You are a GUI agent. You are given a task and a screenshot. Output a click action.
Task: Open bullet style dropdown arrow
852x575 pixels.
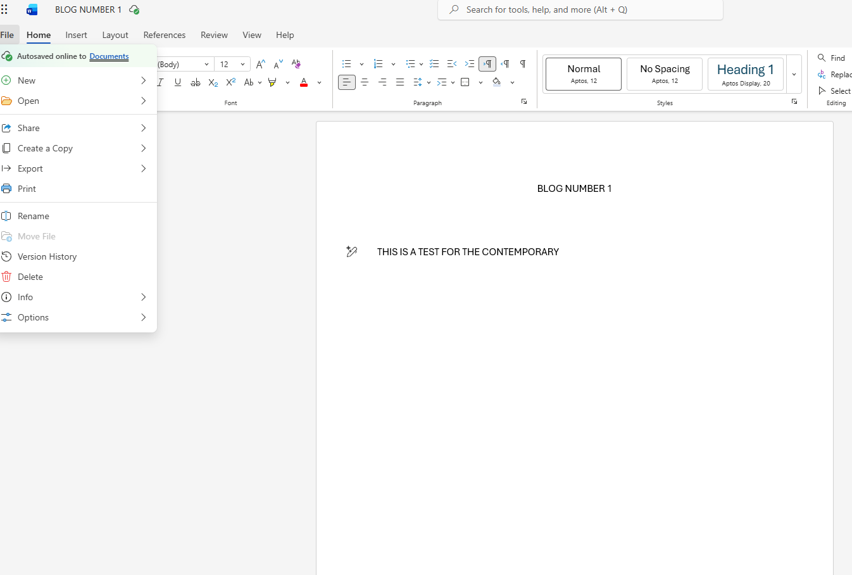(x=361, y=64)
